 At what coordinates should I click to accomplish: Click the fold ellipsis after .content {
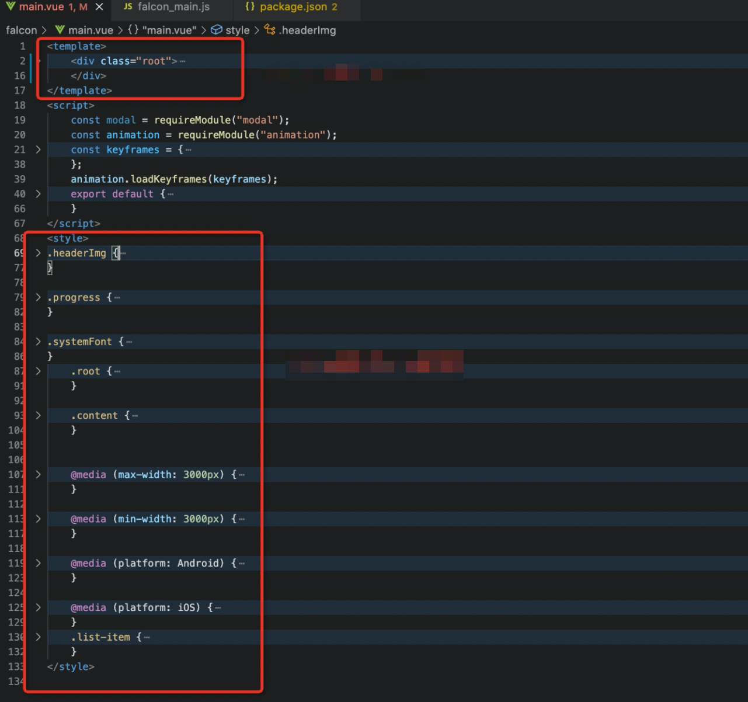coord(135,416)
